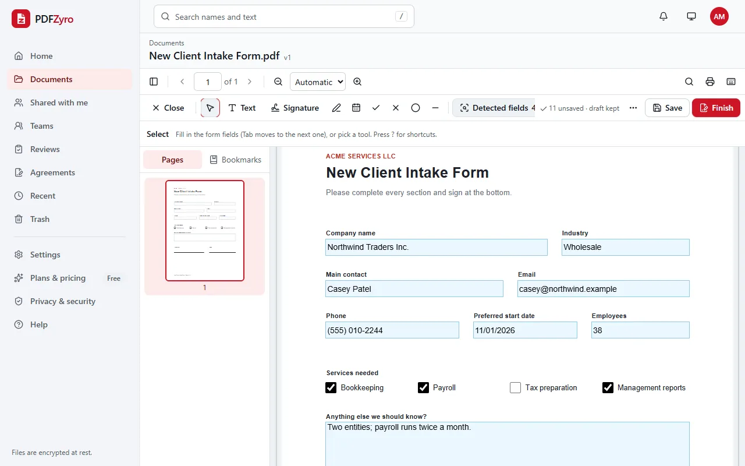Click the Documents breadcrumb link
The height and width of the screenshot is (466, 745).
pos(166,43)
